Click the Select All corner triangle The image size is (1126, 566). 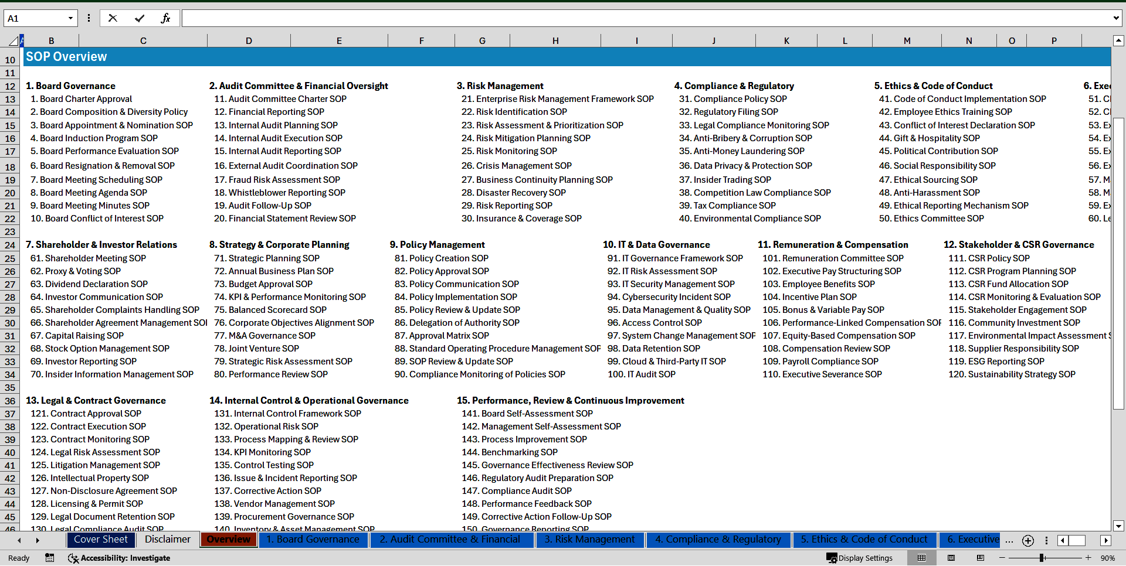pos(13,41)
